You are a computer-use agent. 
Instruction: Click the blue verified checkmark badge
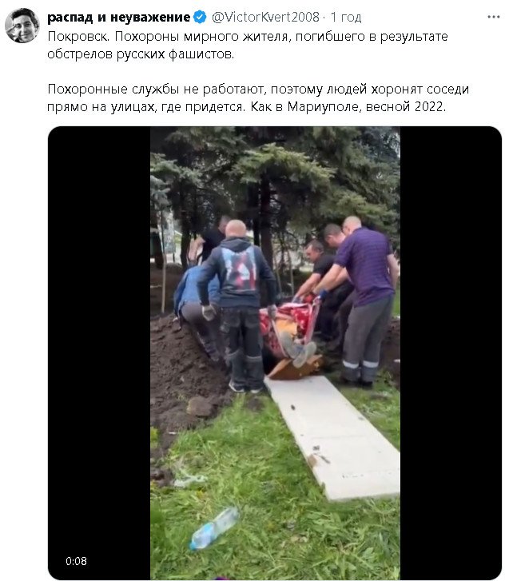tap(200, 17)
